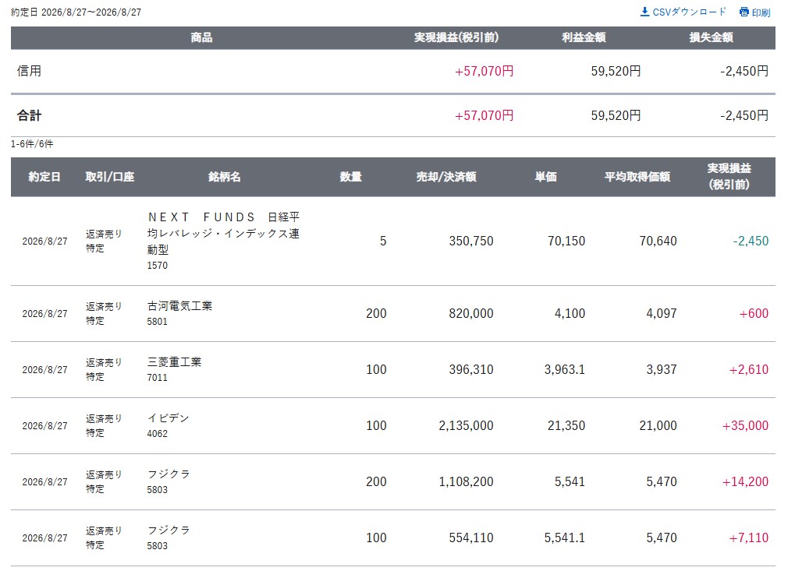Click the unit price 70,150

pos(566,241)
